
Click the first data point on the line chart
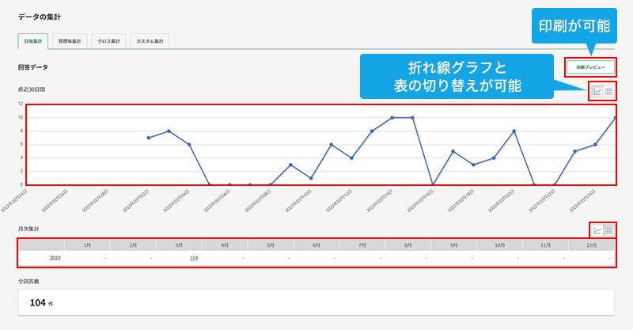(149, 138)
